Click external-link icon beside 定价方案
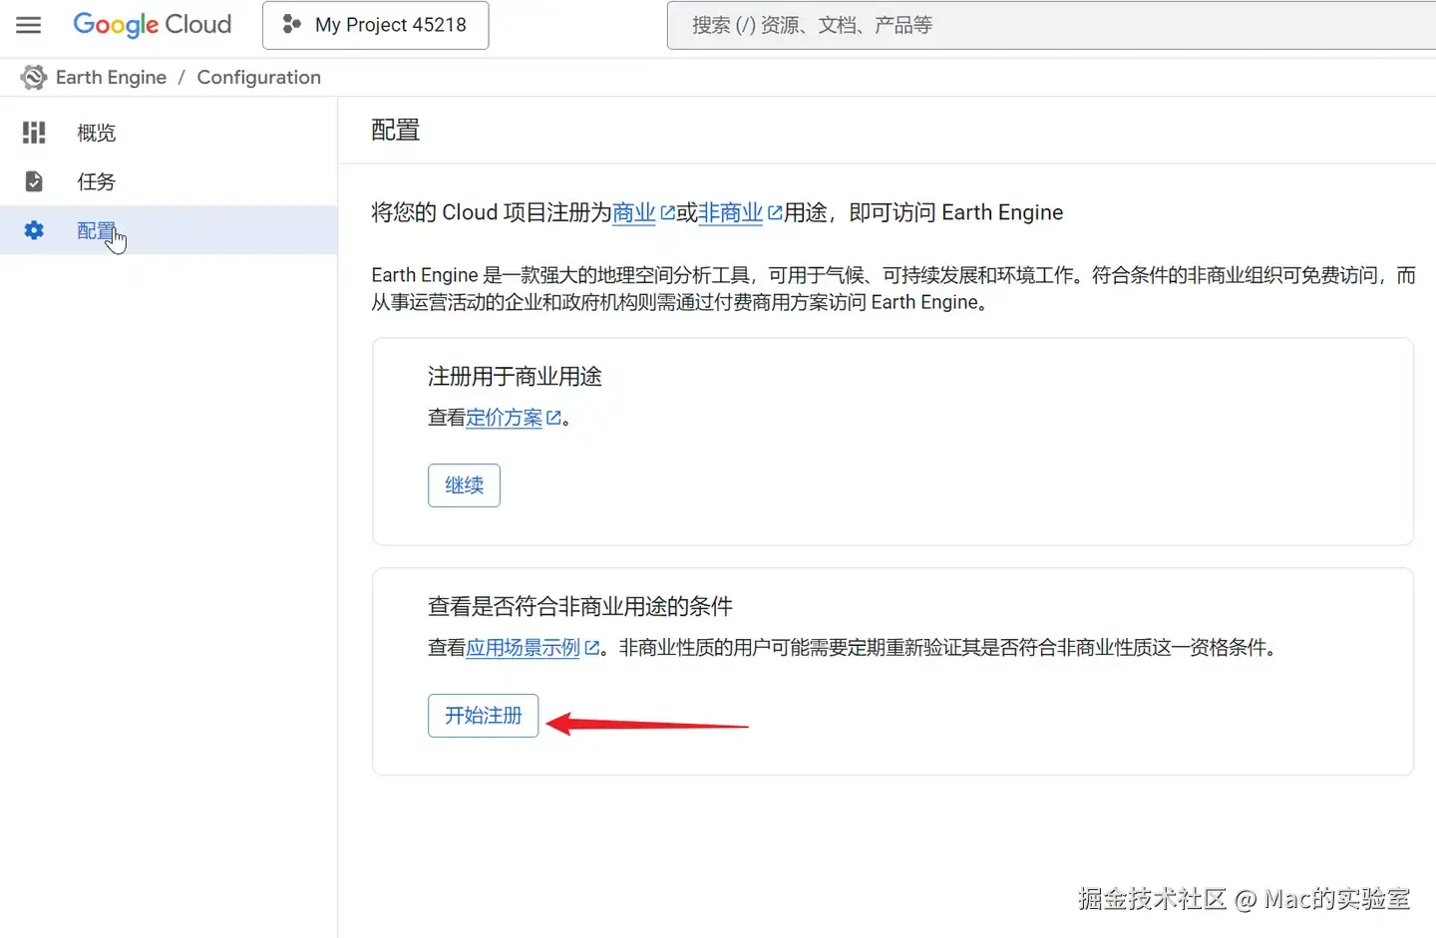 click(x=553, y=418)
